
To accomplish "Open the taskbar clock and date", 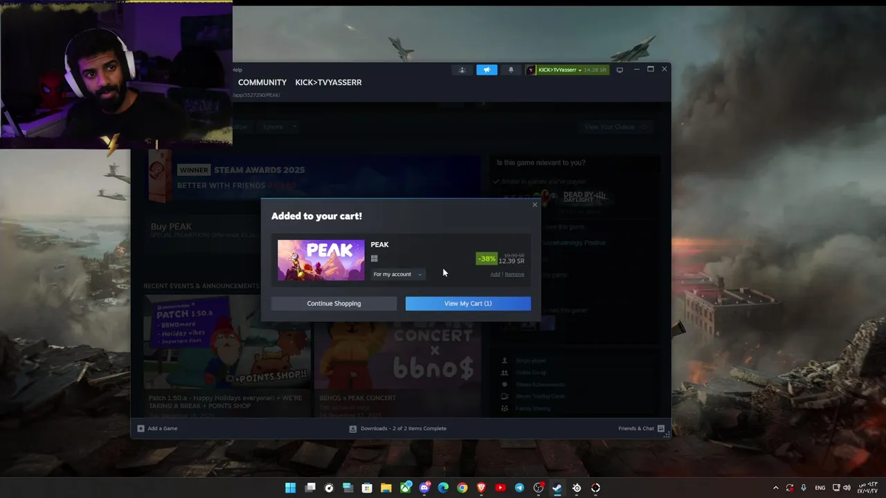I will [x=868, y=488].
